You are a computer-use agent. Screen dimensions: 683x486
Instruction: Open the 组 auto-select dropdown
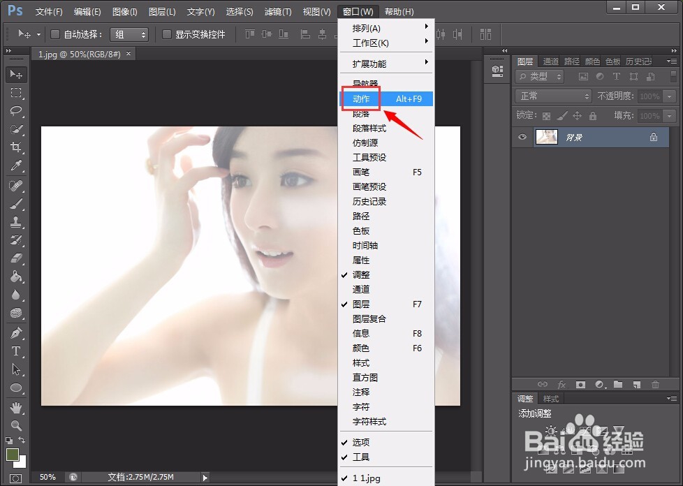click(129, 34)
